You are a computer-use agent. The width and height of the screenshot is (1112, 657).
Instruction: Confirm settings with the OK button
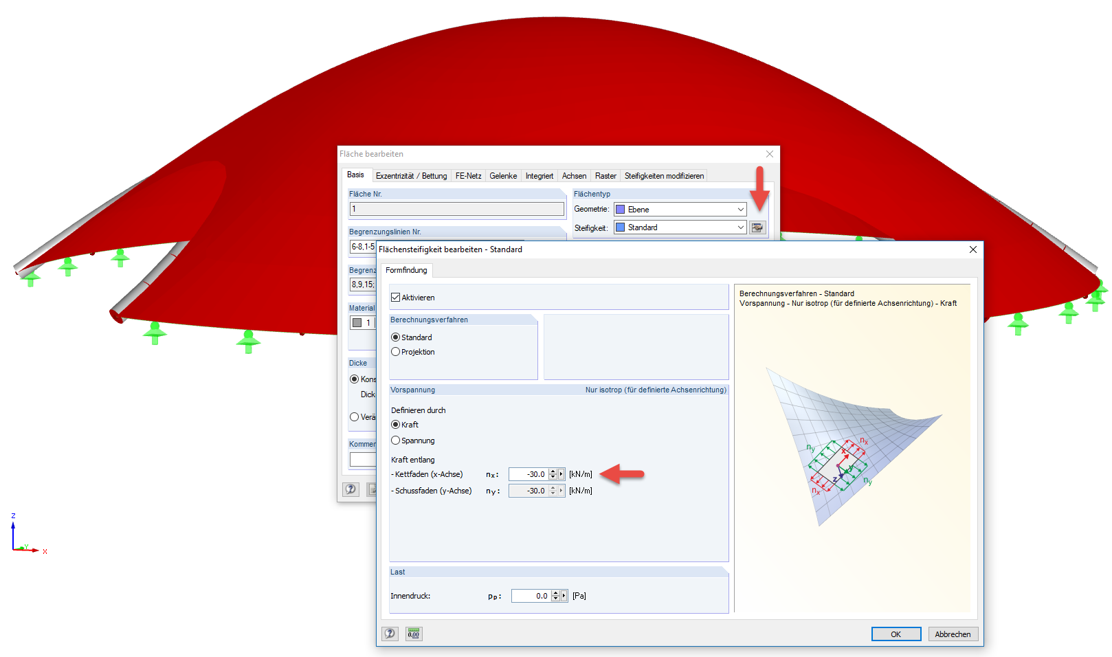896,634
